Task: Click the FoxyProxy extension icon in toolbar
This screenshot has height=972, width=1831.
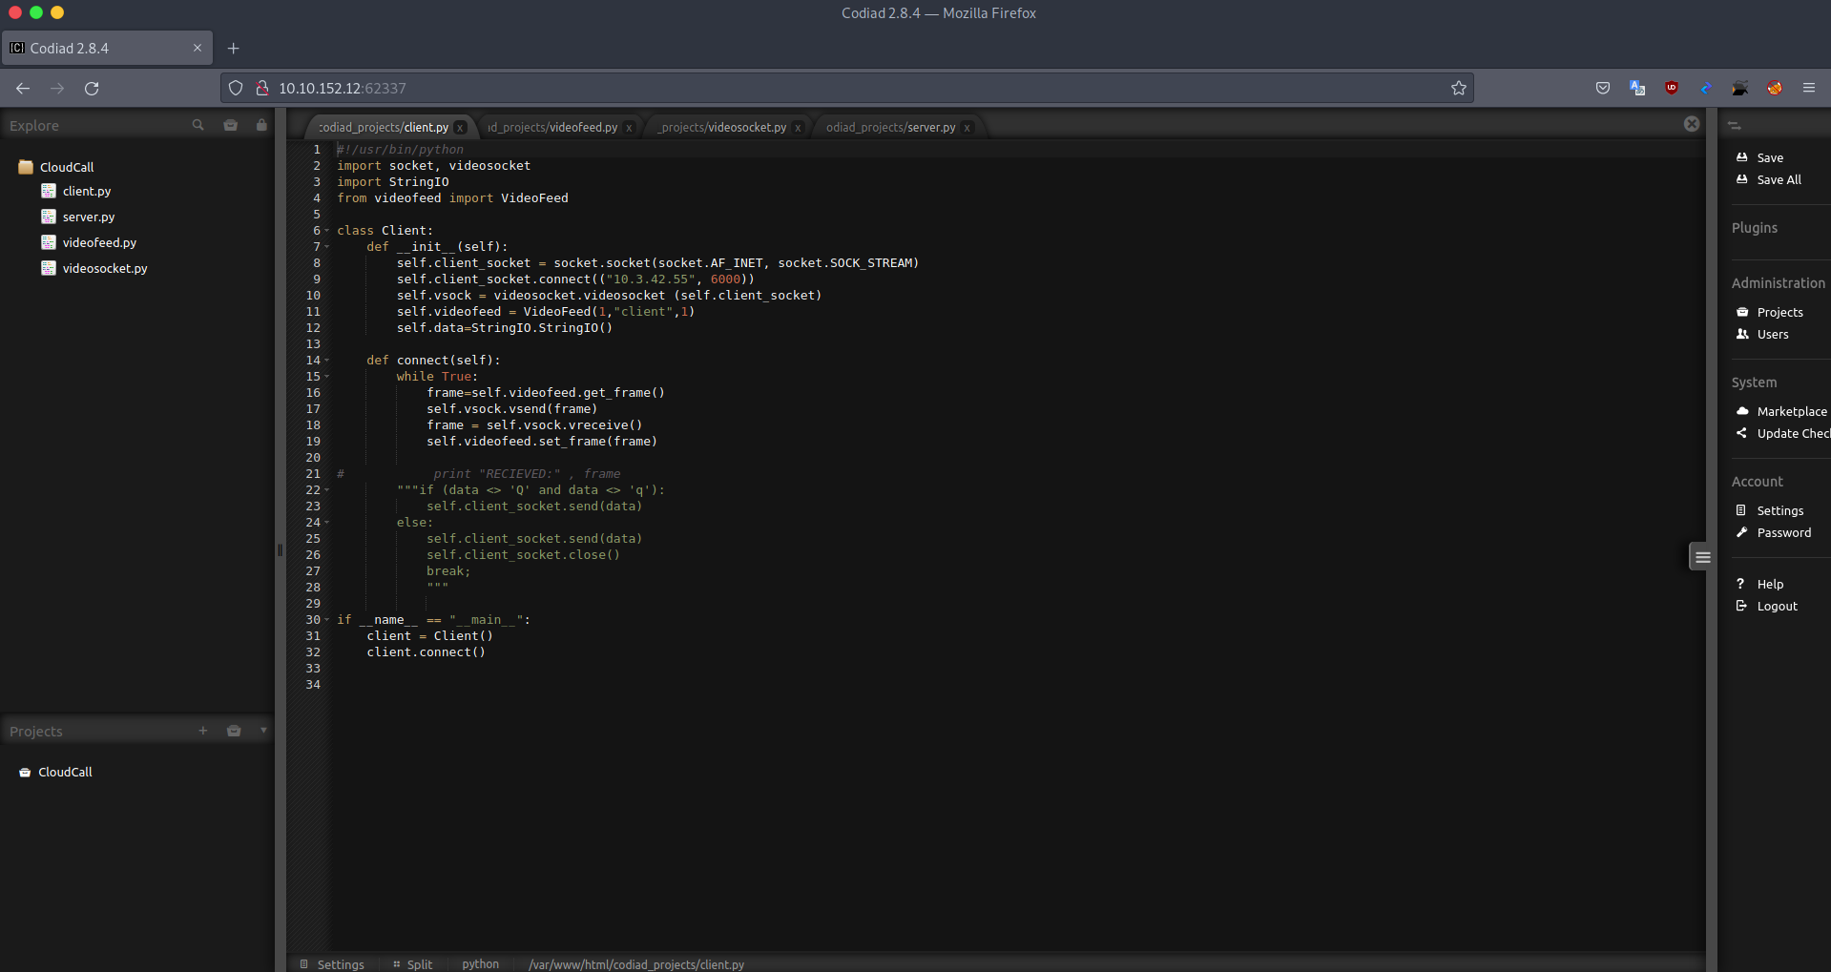Action: [1775, 89]
